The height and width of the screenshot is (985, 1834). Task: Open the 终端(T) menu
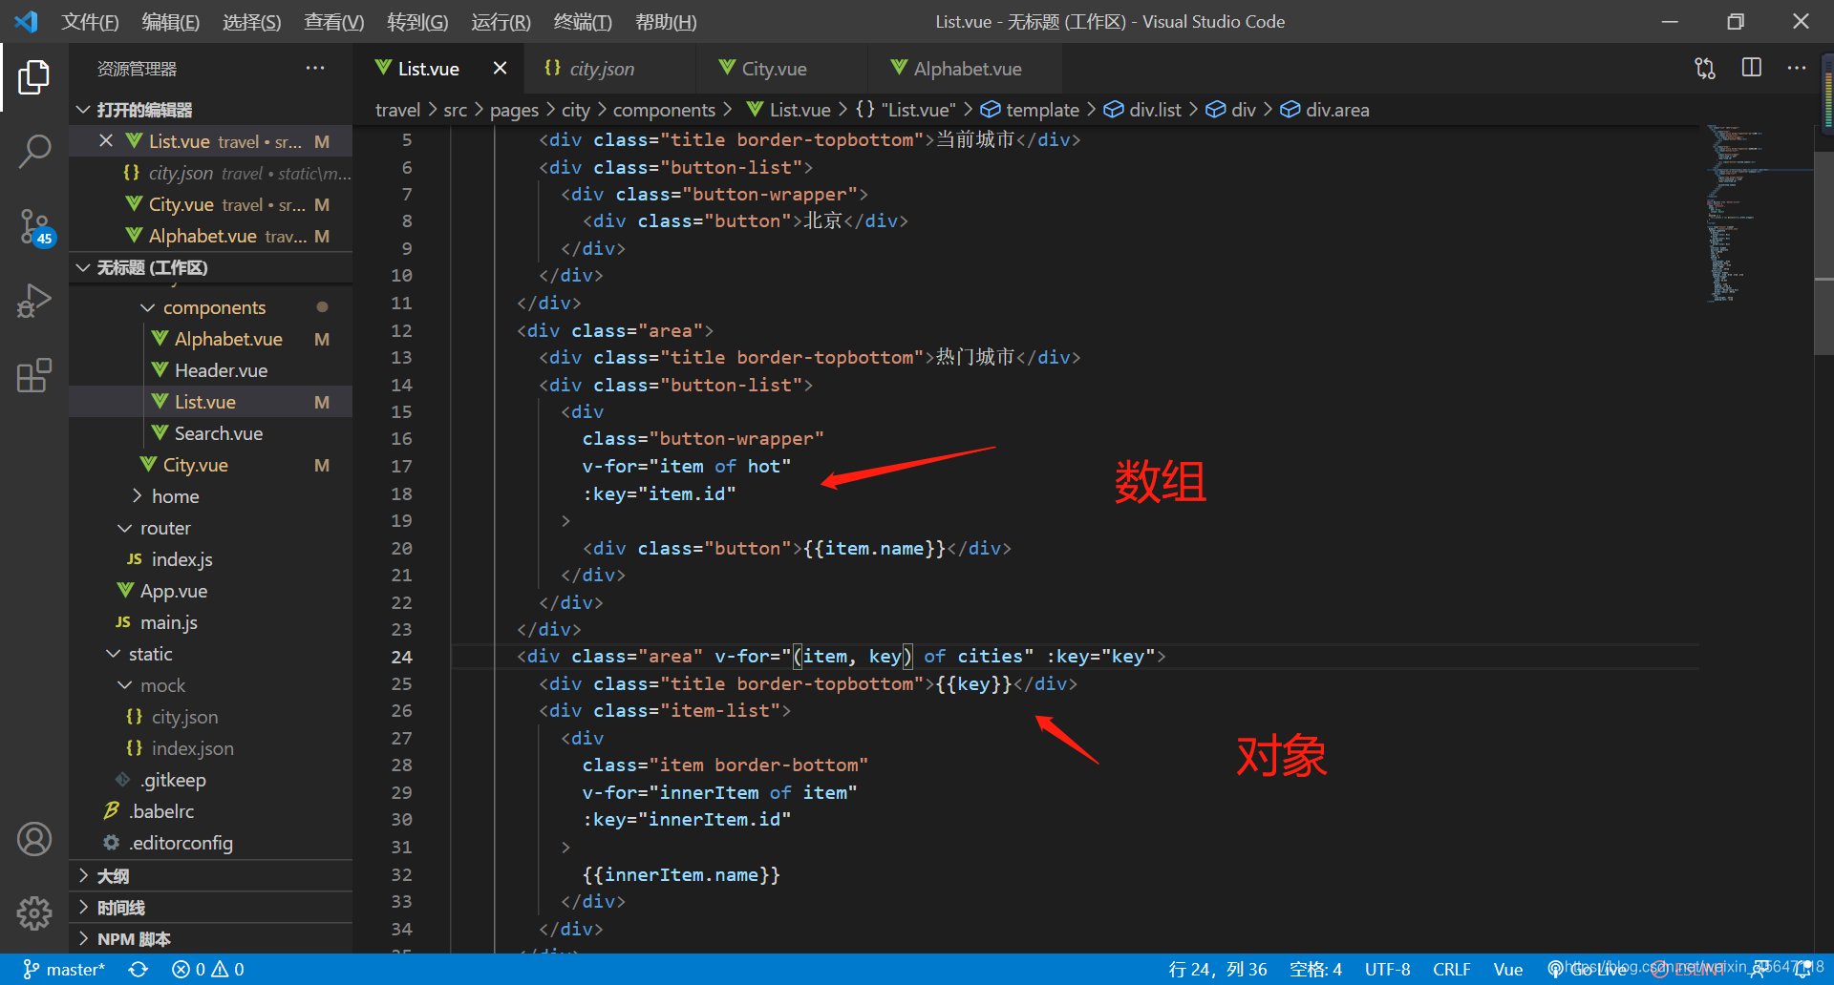click(x=583, y=21)
